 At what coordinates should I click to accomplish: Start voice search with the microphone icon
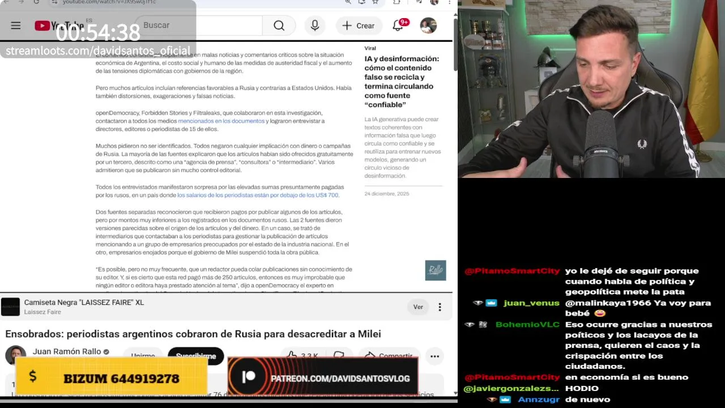315,25
